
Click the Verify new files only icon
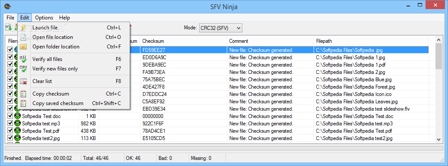point(23,69)
